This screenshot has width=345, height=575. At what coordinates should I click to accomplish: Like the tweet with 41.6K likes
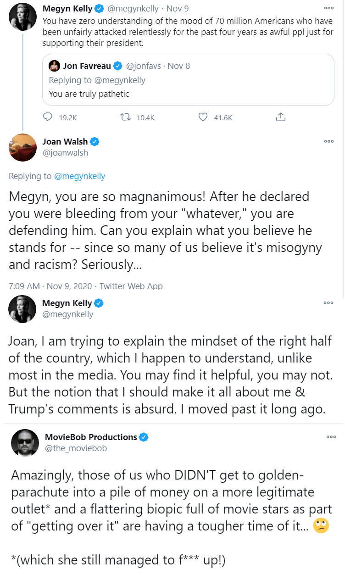[203, 117]
